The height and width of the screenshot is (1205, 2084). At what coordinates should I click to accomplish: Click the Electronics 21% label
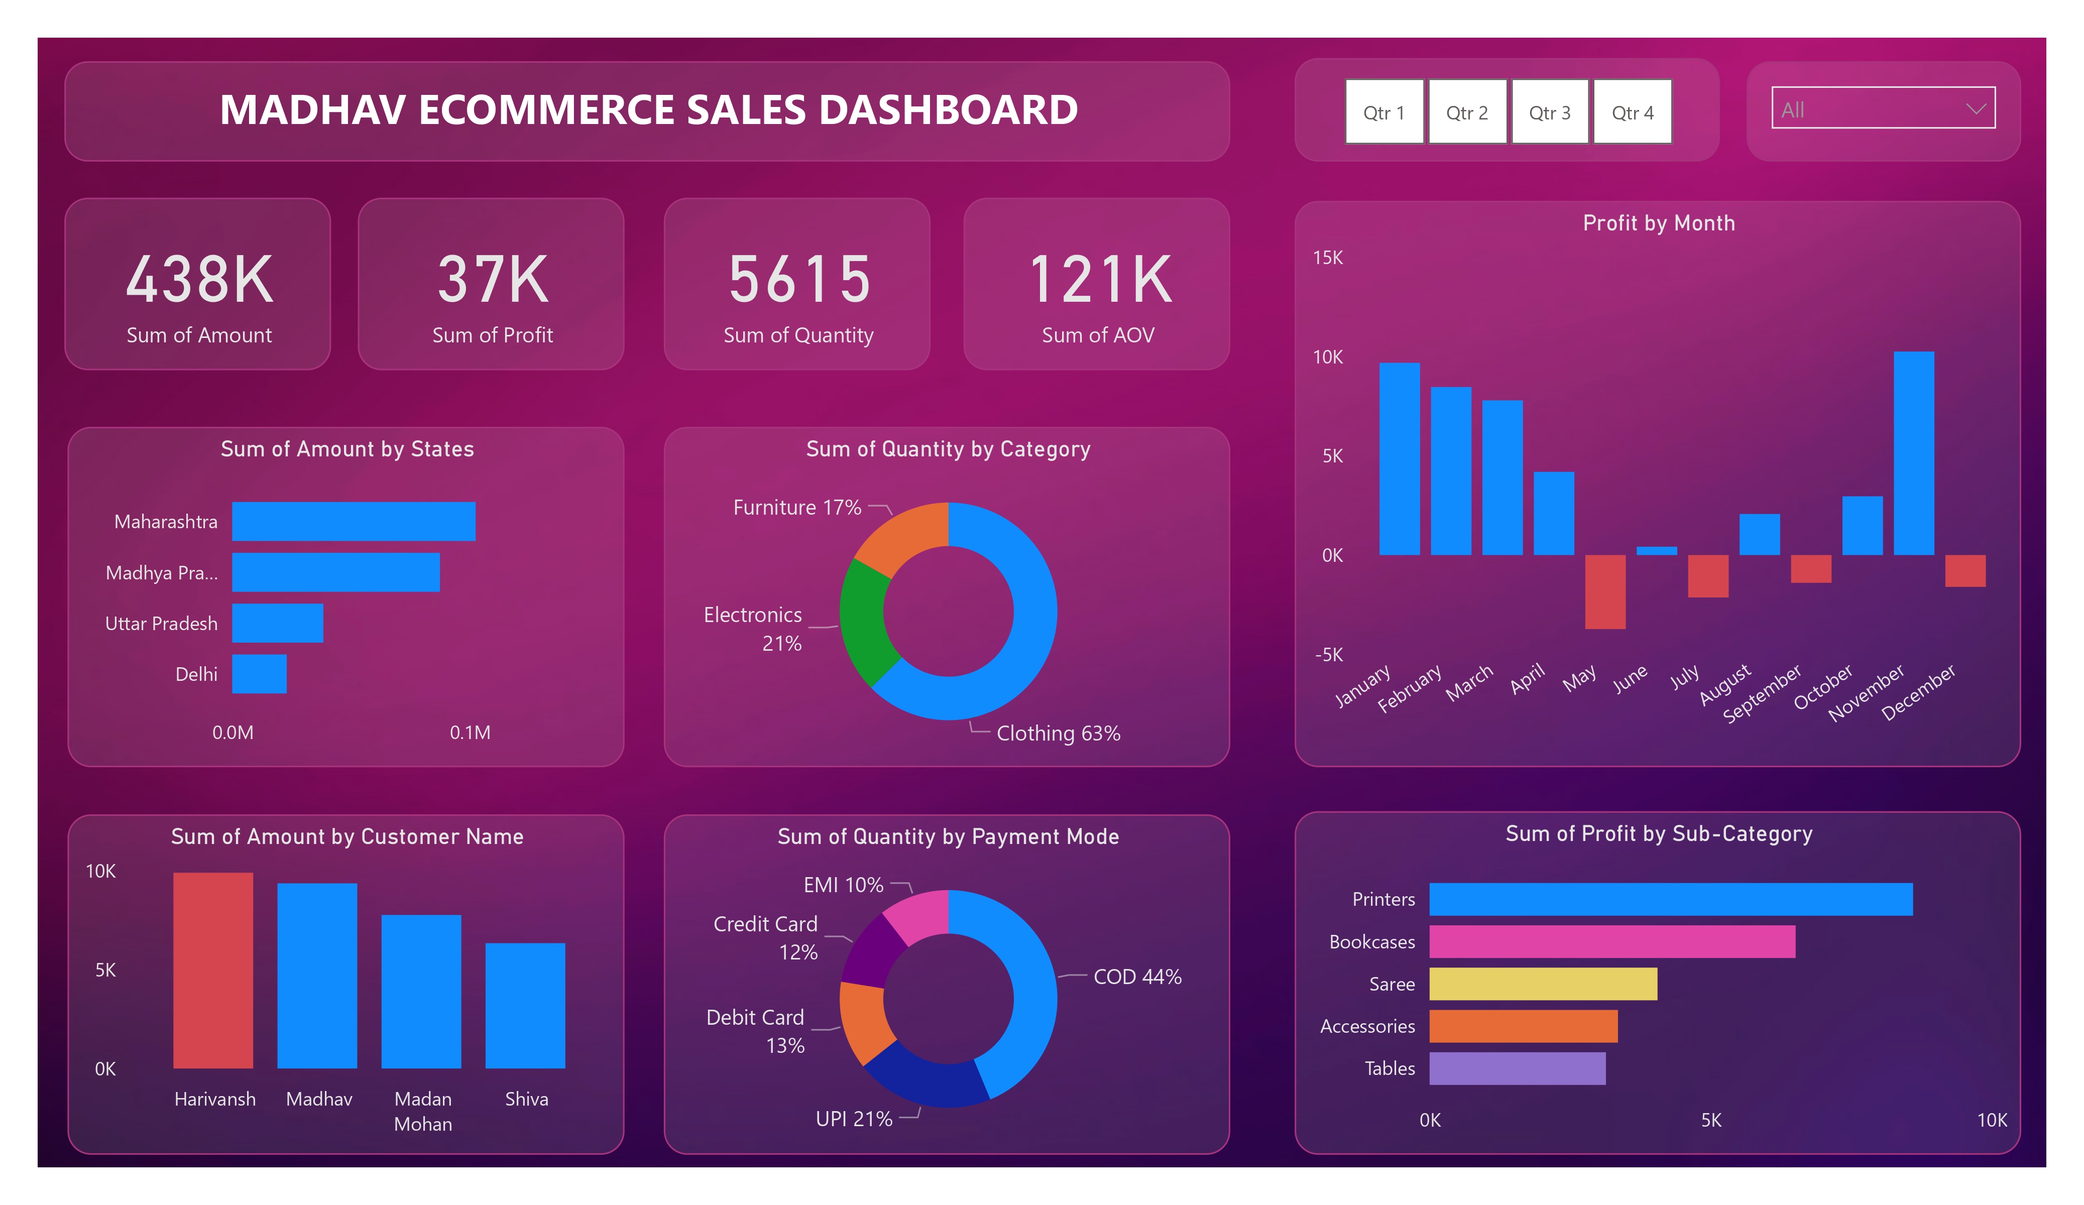pos(753,629)
